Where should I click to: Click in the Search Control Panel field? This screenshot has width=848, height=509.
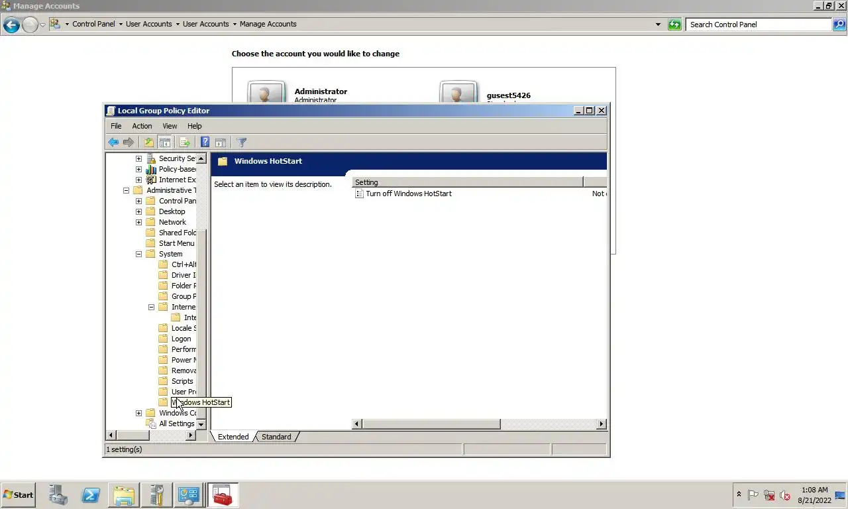pyautogui.click(x=759, y=25)
